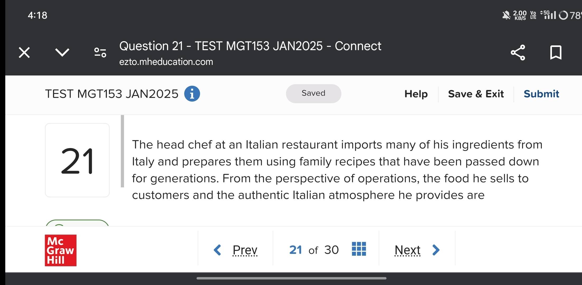Open the test information info icon

point(192,94)
